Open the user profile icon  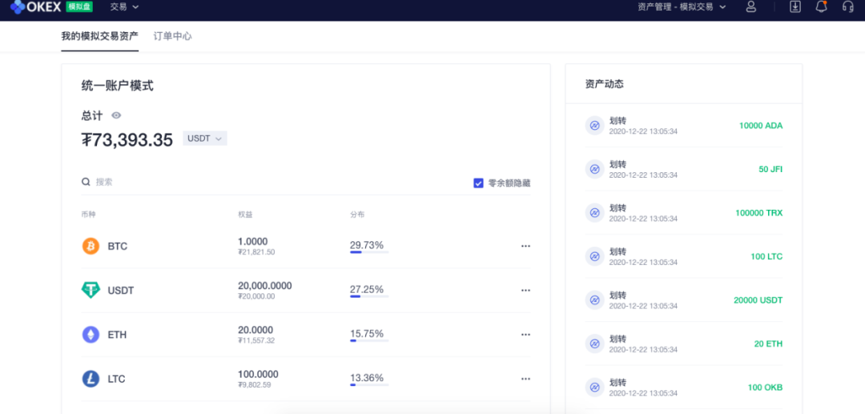point(750,6)
